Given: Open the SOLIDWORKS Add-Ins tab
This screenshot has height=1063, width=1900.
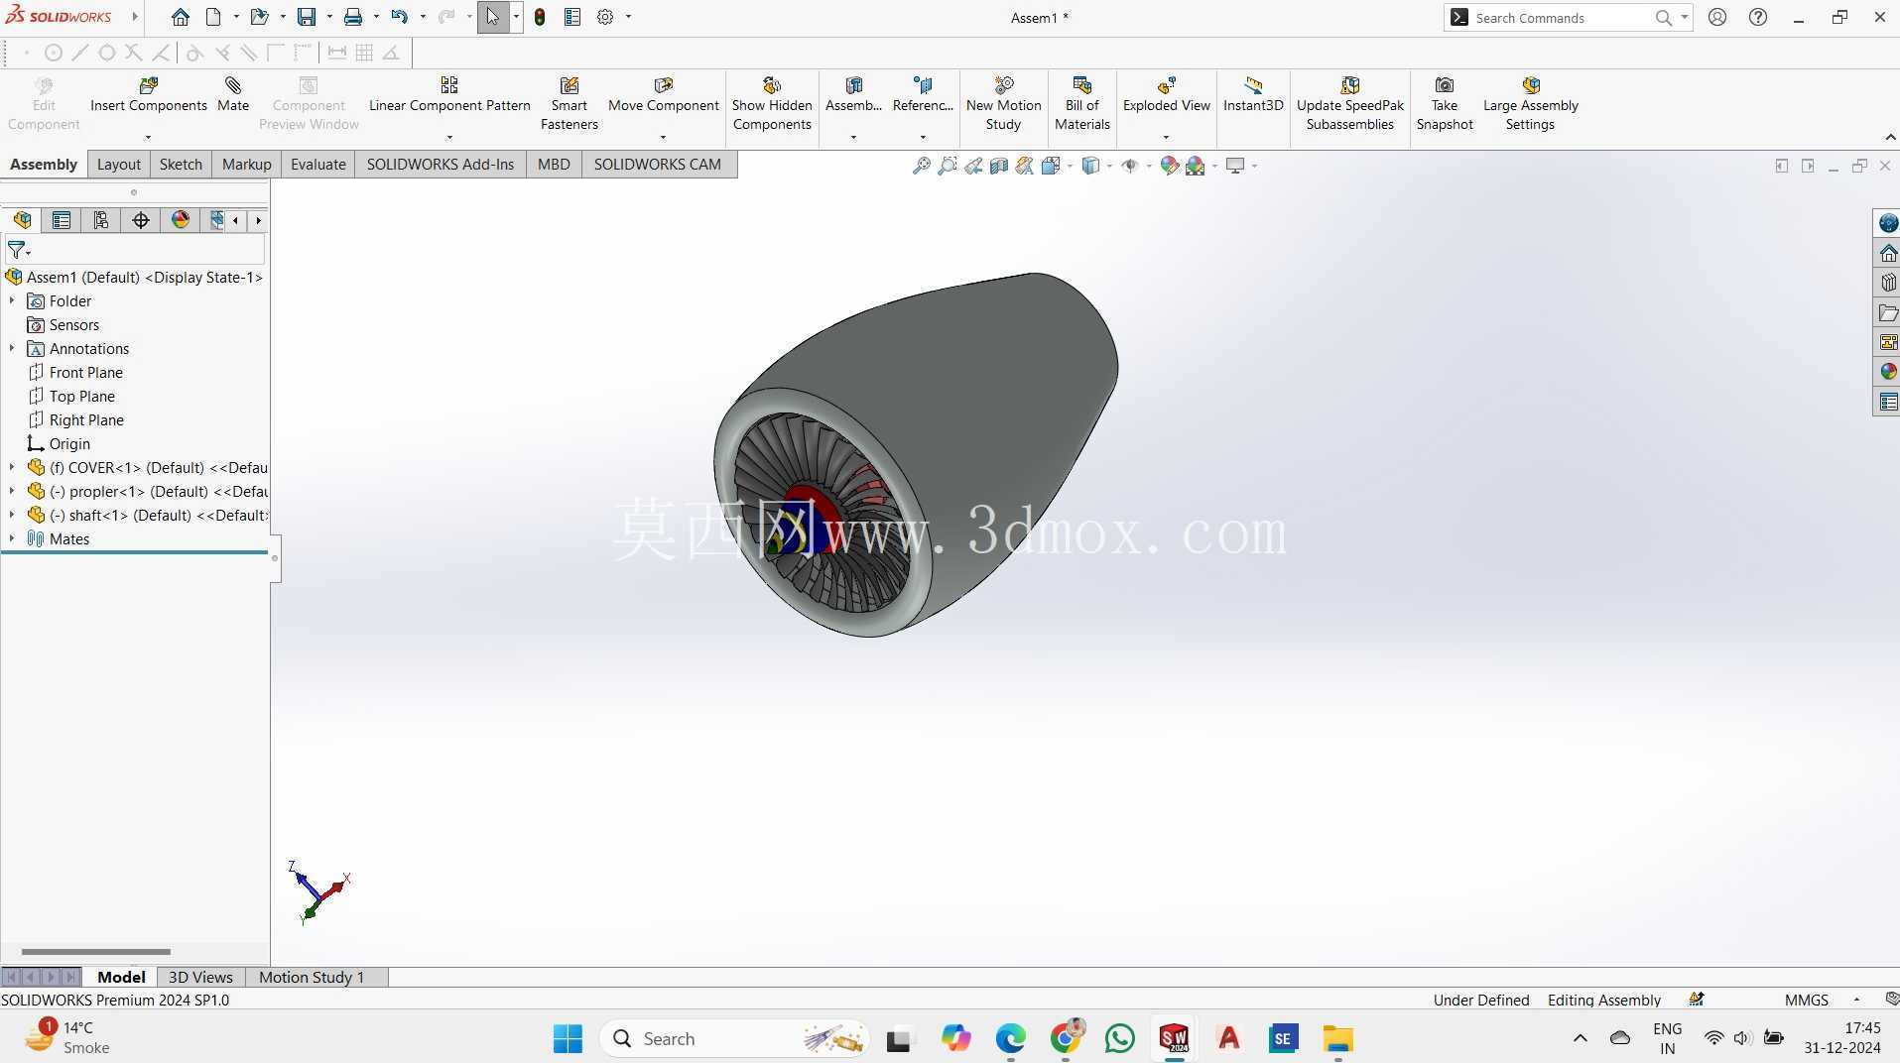Looking at the screenshot, I should [x=441, y=165].
